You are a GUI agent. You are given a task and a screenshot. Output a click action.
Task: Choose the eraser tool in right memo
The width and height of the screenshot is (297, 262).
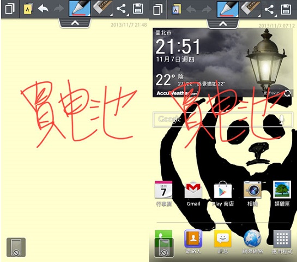[x=250, y=9]
